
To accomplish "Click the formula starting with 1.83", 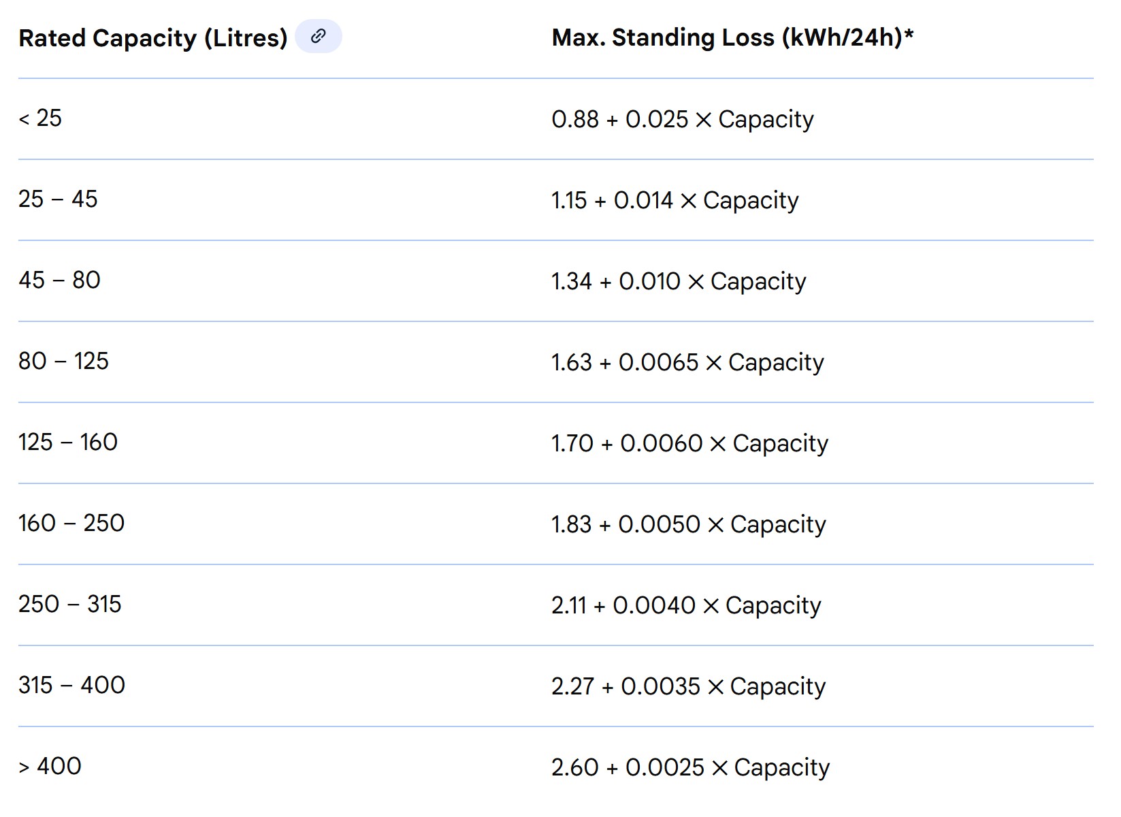I will click(x=688, y=525).
